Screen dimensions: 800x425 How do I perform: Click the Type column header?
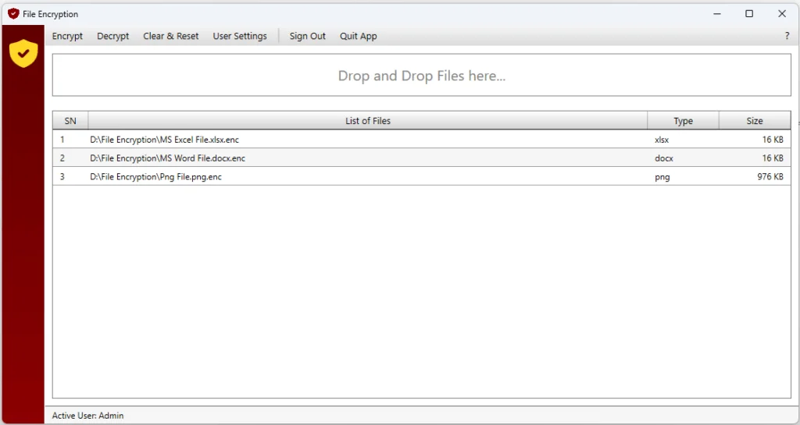coord(683,121)
